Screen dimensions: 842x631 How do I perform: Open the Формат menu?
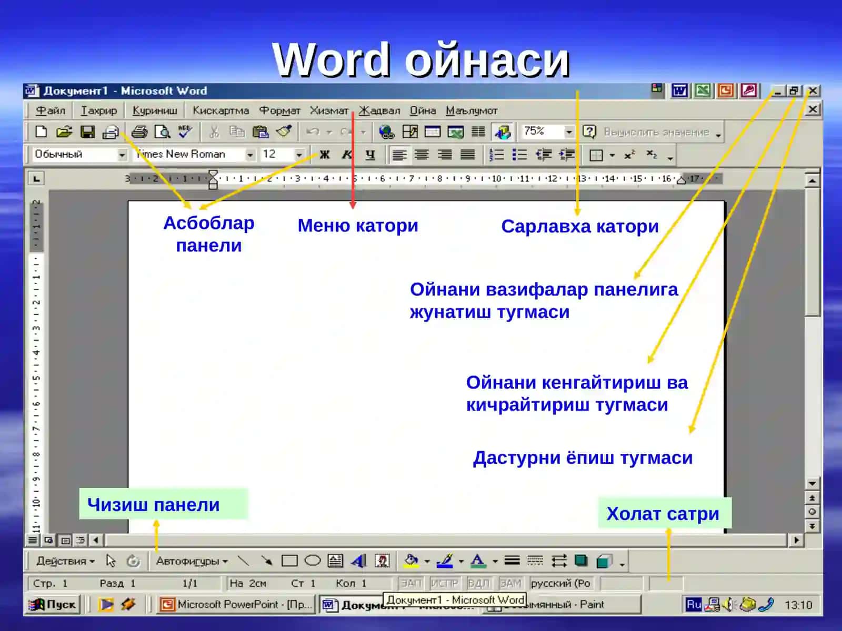coord(279,110)
